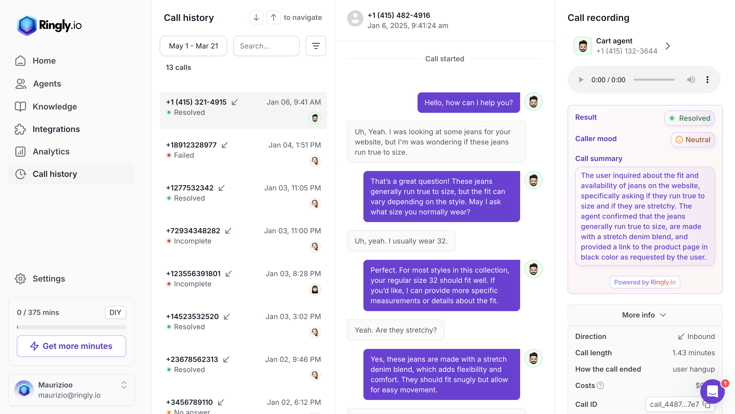Click the audio playback progress slider
Screen dimensions: 735x414
[x=654, y=80]
